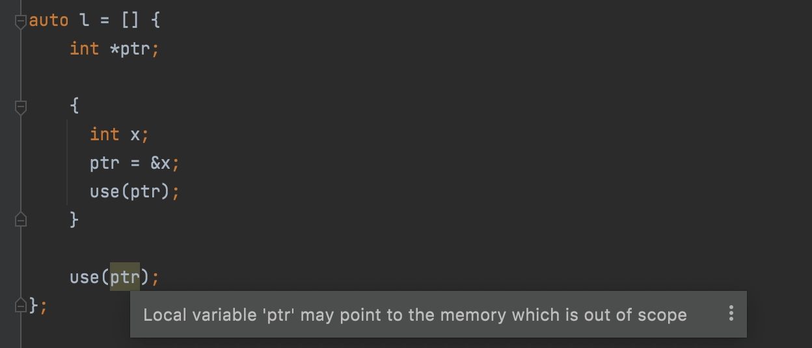Click the inspection tooltip message text
This screenshot has width=812, height=348.
coord(415,315)
